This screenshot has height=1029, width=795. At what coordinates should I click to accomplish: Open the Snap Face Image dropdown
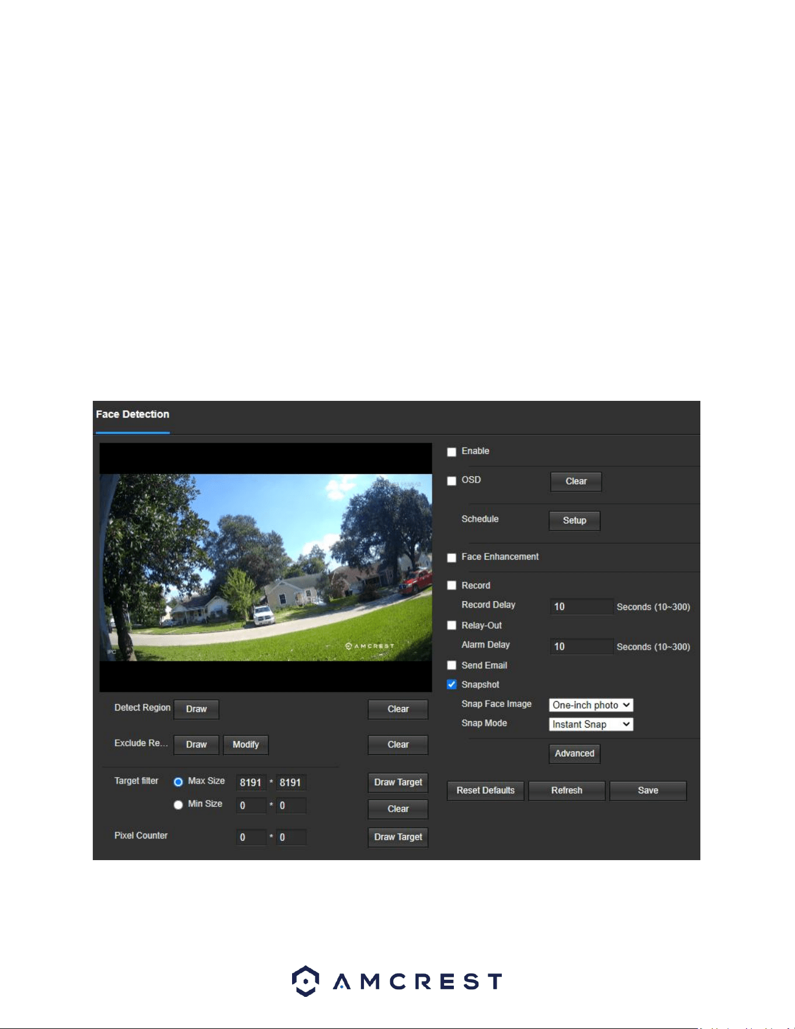591,705
